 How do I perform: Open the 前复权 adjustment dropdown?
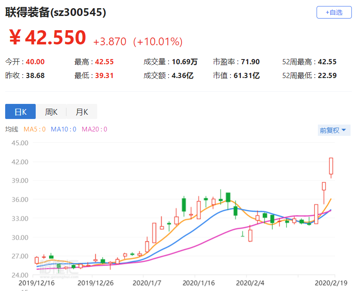click(x=334, y=130)
